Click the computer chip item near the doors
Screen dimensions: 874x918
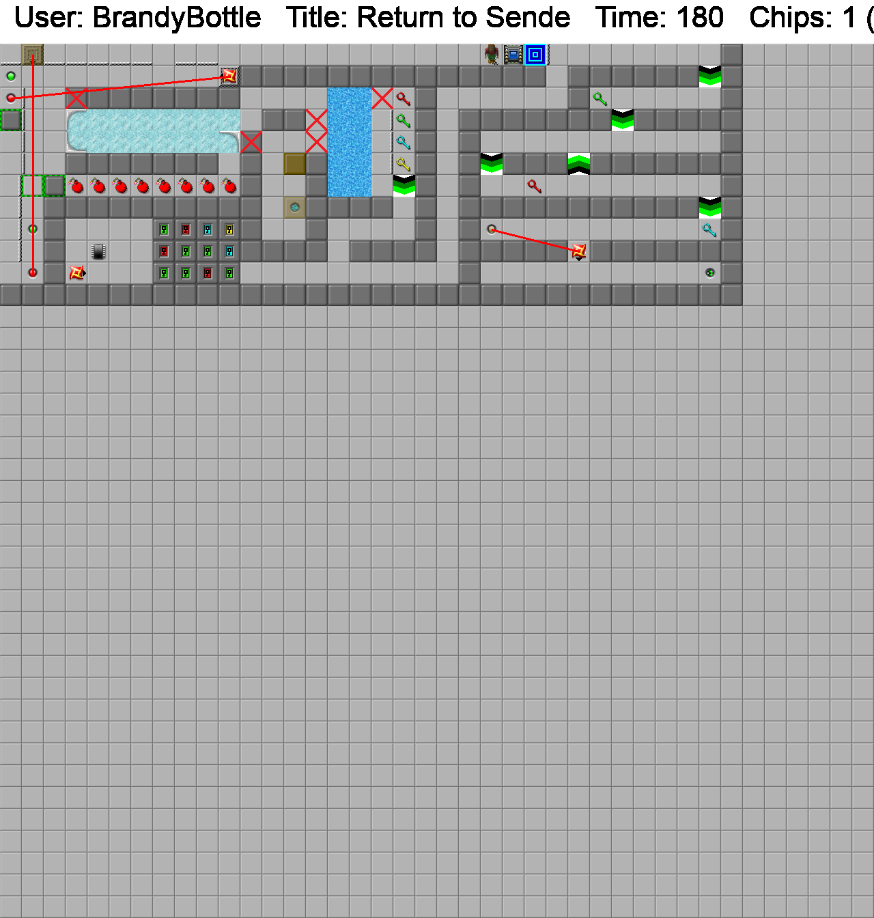98,251
